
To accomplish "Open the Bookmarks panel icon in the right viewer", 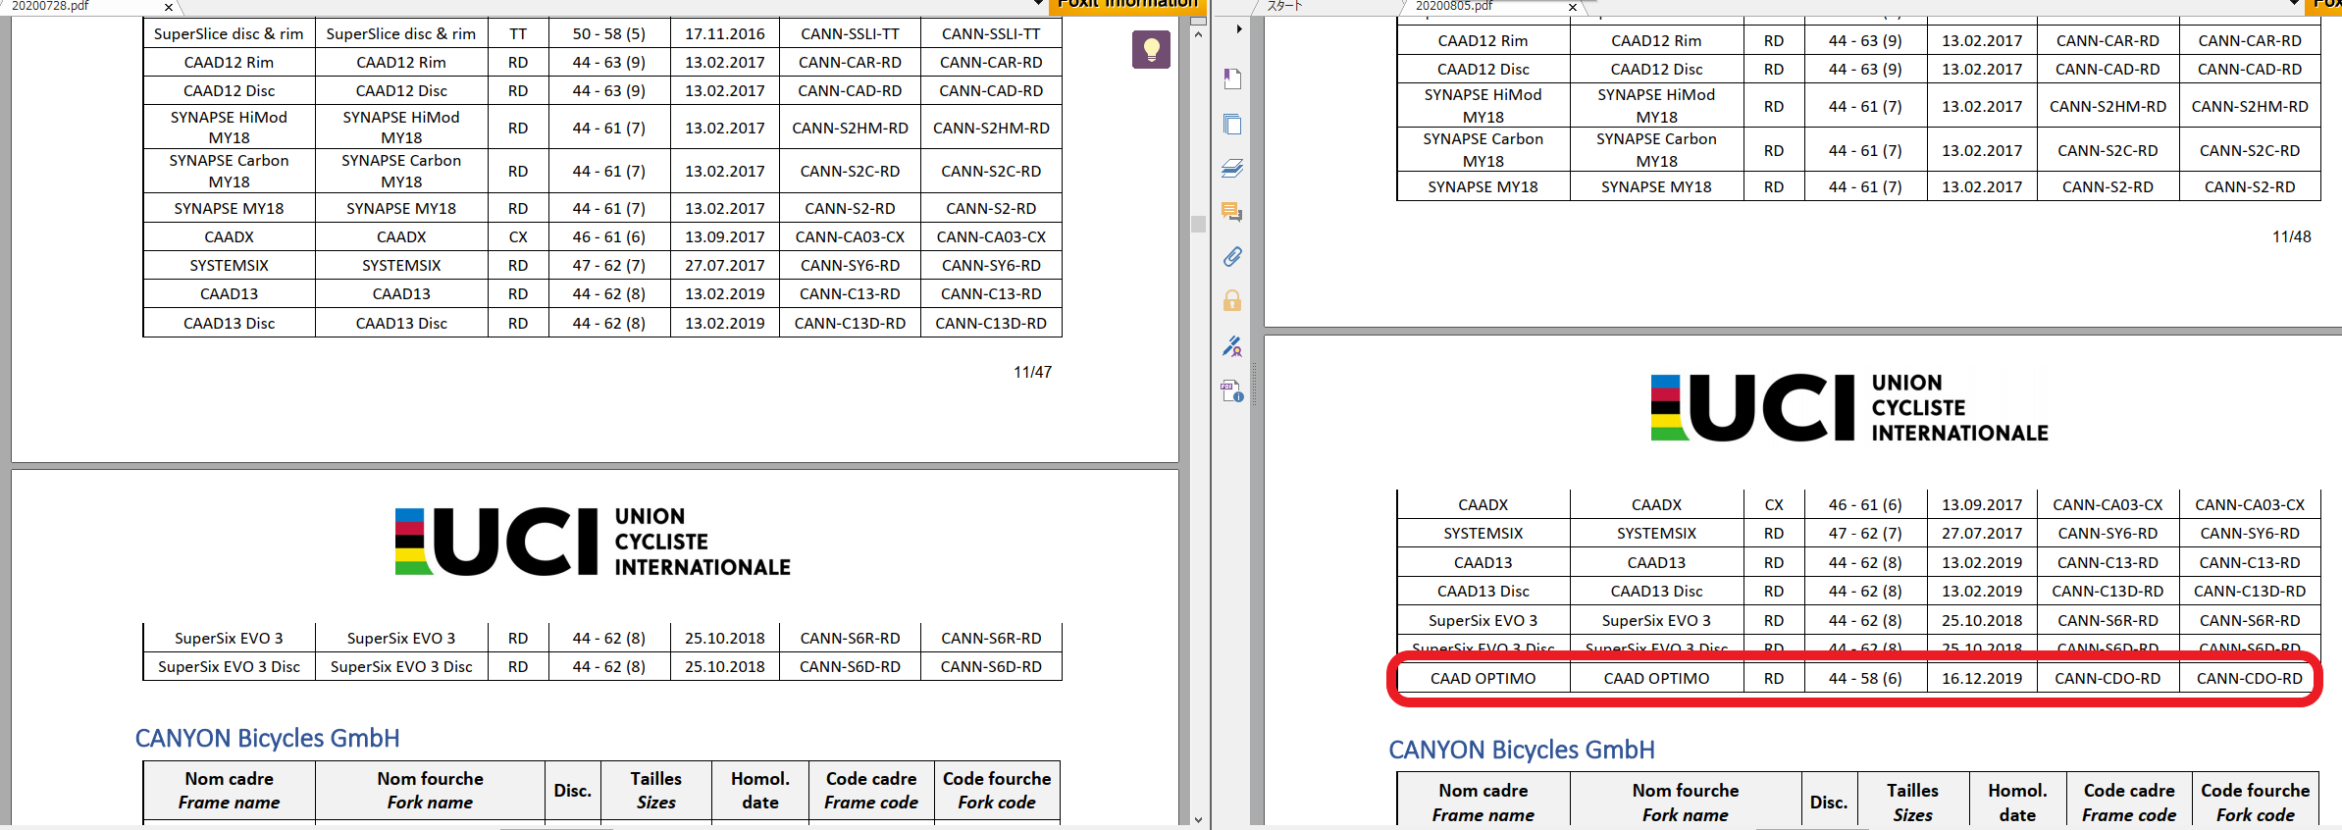I will (x=1232, y=78).
